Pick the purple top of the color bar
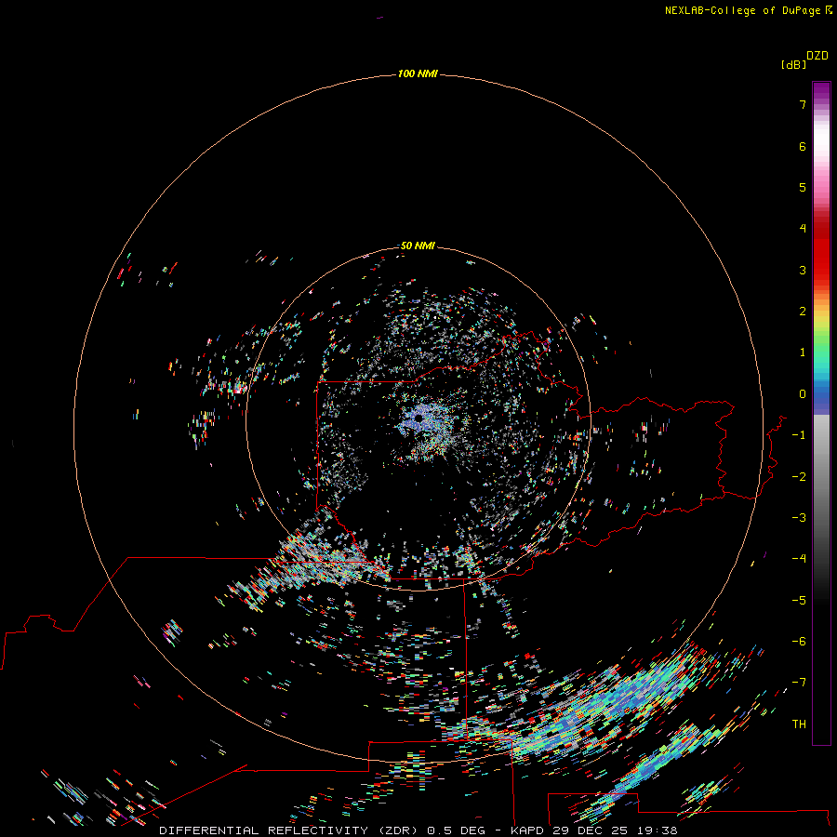The width and height of the screenshot is (837, 837). click(821, 91)
